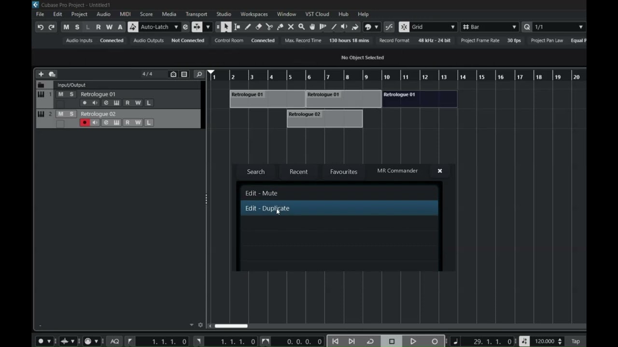This screenshot has width=618, height=347.
Task: Select the Object Selection arrow tool
Action: 226,27
